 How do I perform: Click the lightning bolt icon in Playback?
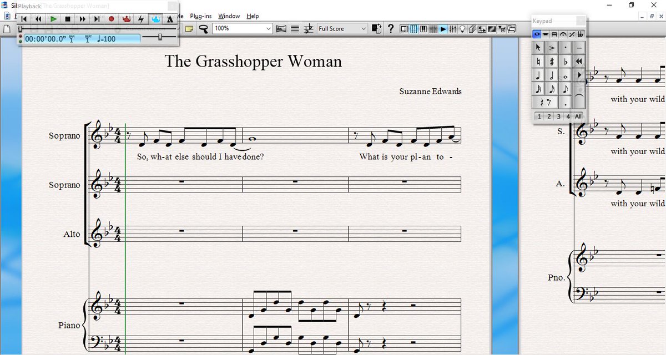click(x=140, y=19)
